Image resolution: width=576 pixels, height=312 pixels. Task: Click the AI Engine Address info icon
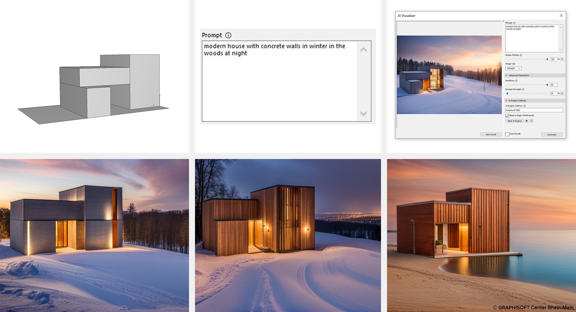pos(525,106)
